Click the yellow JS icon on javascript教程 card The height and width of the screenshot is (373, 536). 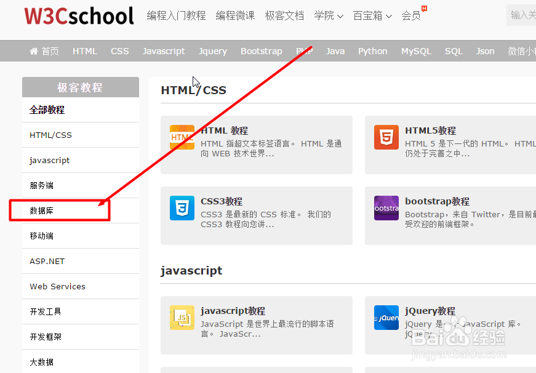[182, 318]
